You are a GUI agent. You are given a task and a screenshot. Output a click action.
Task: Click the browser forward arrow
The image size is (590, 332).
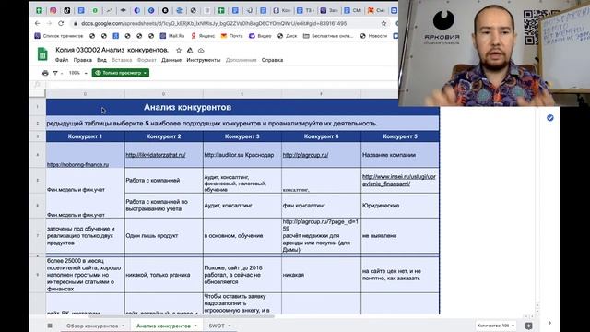[49, 23]
